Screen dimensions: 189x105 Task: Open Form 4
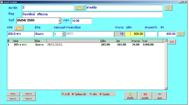point(29,99)
